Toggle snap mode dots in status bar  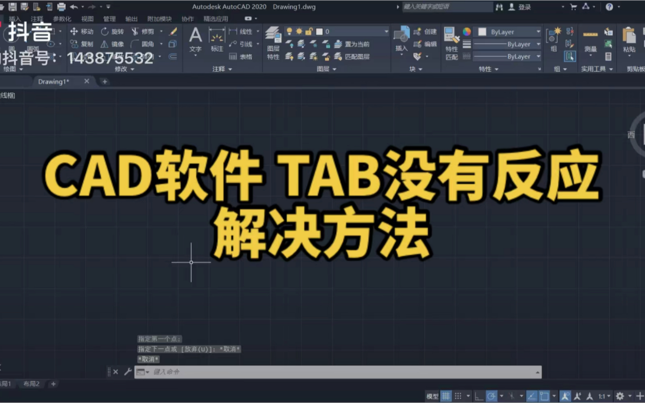(x=458, y=396)
